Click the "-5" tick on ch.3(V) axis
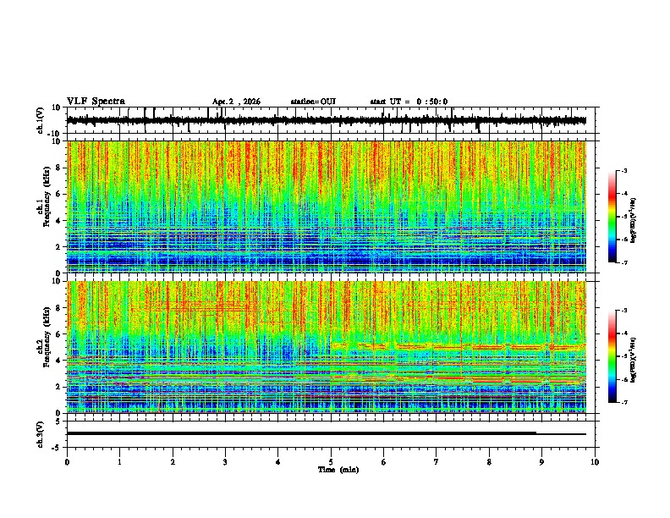This screenshot has height=518, width=670. pos(57,448)
